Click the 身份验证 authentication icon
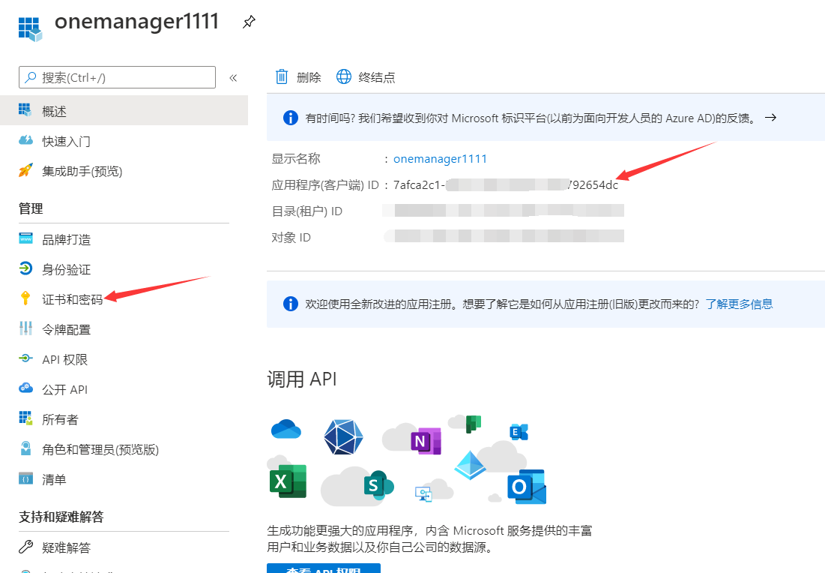The height and width of the screenshot is (573, 825). tap(26, 269)
